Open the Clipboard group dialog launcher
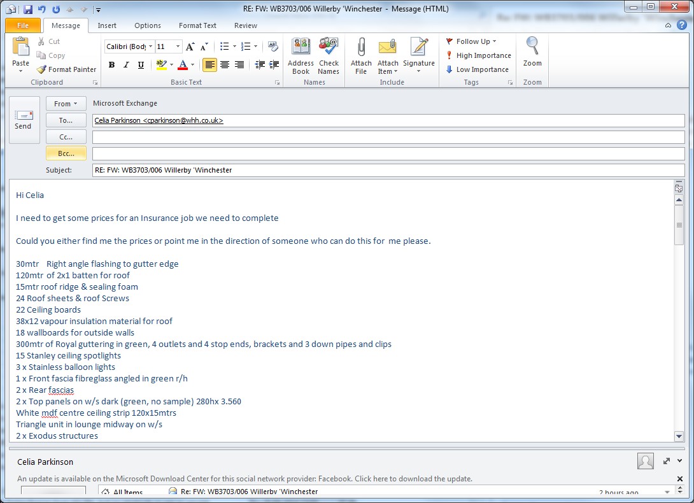694x503 pixels. tap(95, 83)
